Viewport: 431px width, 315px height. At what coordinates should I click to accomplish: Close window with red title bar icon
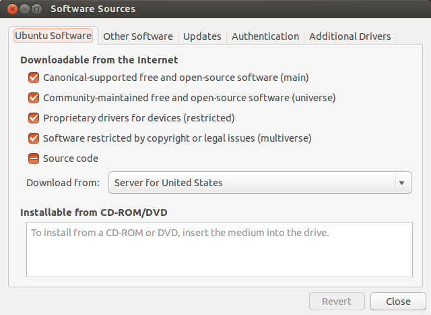[x=12, y=9]
